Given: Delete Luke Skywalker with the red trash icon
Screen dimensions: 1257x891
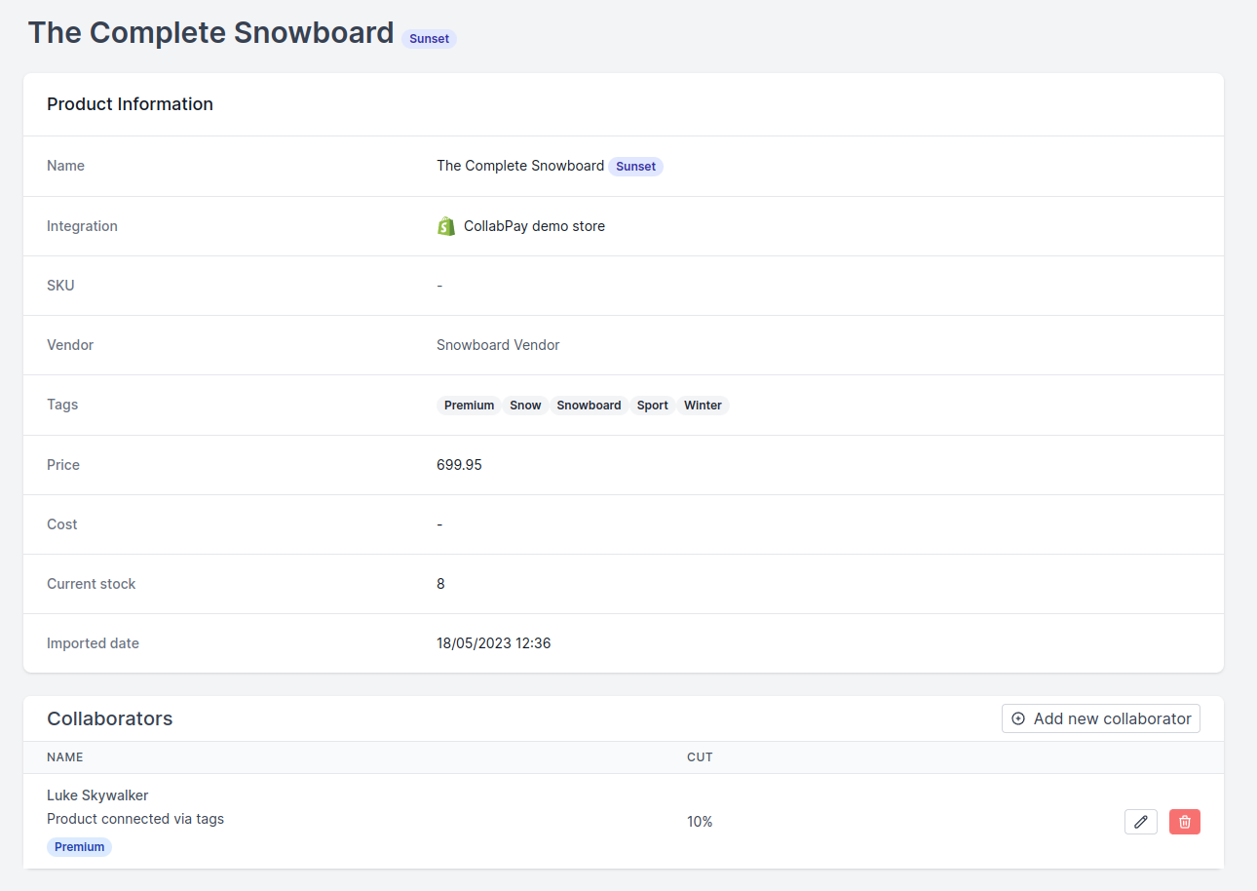Looking at the screenshot, I should coord(1185,822).
